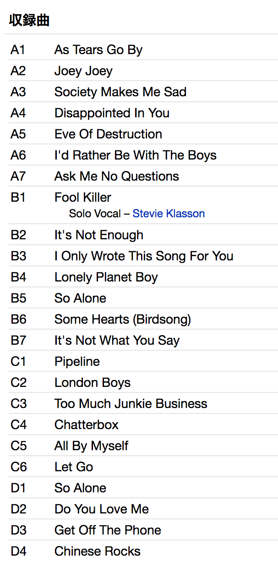Select track title As Tears Go By
This screenshot has height=568, width=278.
(x=98, y=50)
